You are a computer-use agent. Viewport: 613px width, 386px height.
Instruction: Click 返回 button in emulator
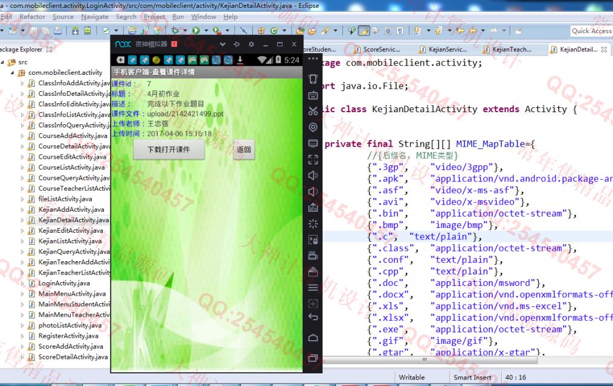click(243, 150)
